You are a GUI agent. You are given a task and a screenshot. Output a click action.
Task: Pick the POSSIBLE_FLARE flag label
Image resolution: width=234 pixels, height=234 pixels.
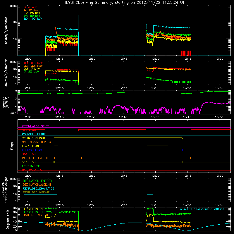(x=34, y=134)
